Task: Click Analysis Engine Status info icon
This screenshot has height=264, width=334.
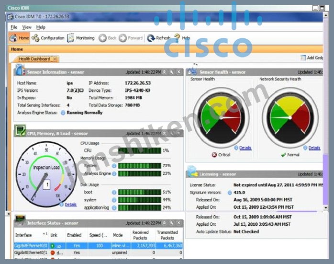Action: (63, 113)
